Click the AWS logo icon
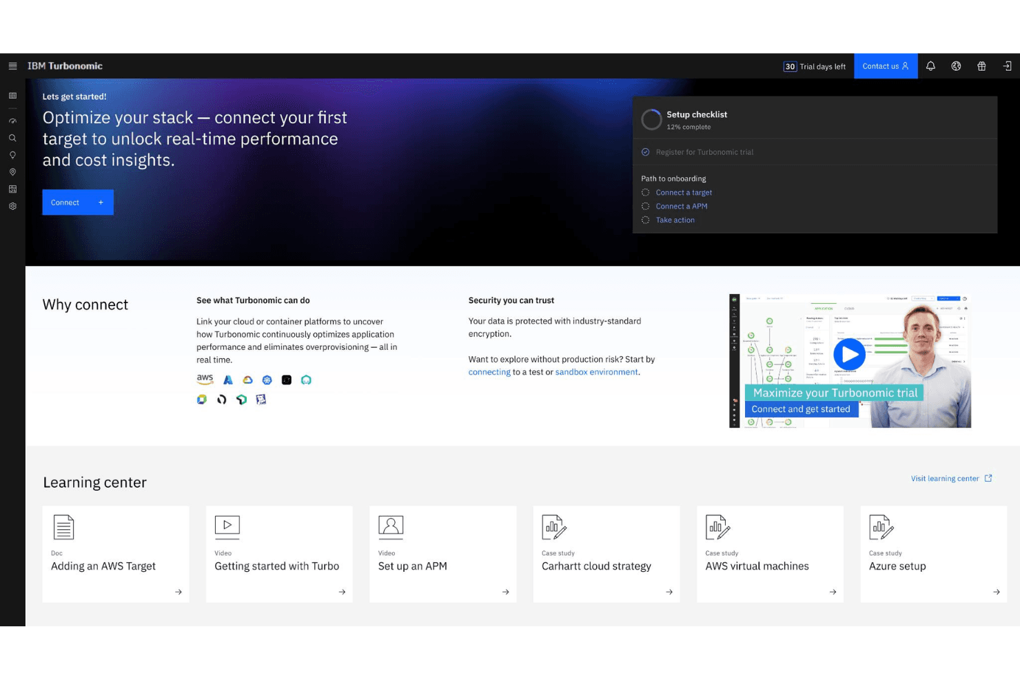1020x680 pixels. tap(205, 380)
